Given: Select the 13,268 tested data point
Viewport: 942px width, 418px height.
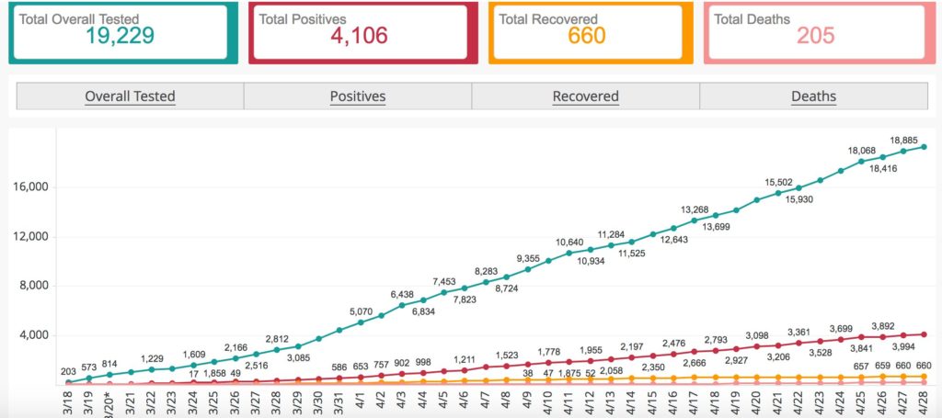Looking at the screenshot, I should point(695,220).
